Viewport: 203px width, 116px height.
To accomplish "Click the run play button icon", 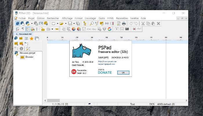I will (117, 29).
